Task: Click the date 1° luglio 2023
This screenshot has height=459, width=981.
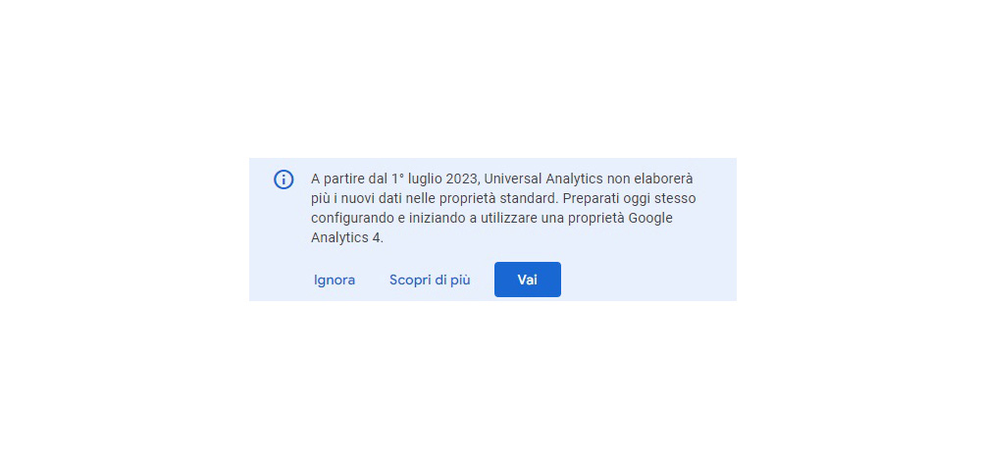Action: coord(435,178)
